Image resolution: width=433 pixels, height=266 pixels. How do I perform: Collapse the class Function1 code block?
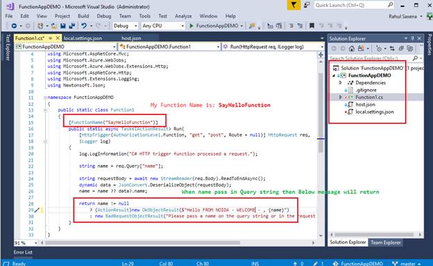click(x=45, y=110)
